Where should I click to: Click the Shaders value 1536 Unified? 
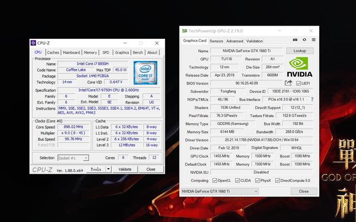pos(230,107)
